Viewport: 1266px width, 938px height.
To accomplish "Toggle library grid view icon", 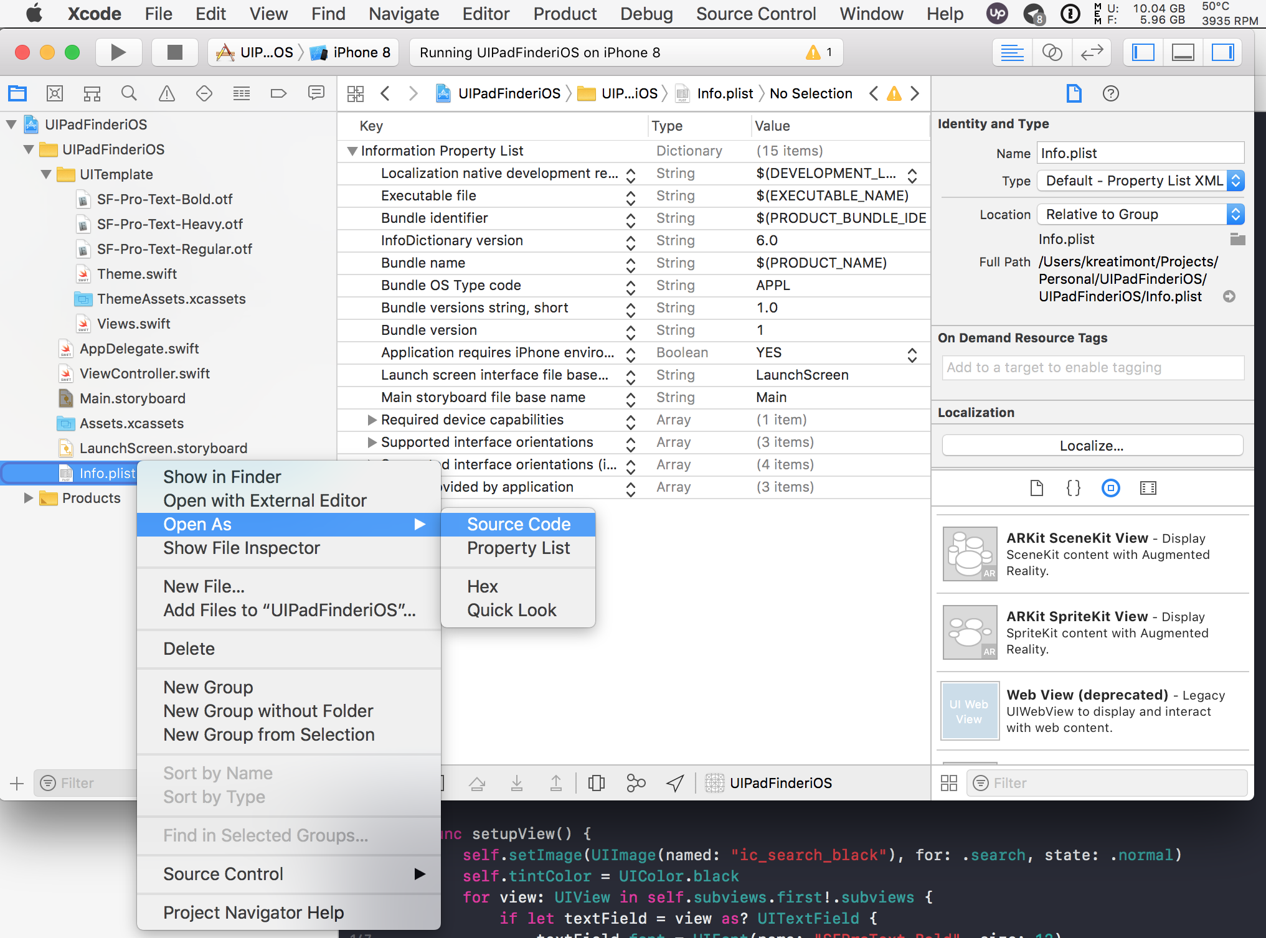I will pos(949,783).
